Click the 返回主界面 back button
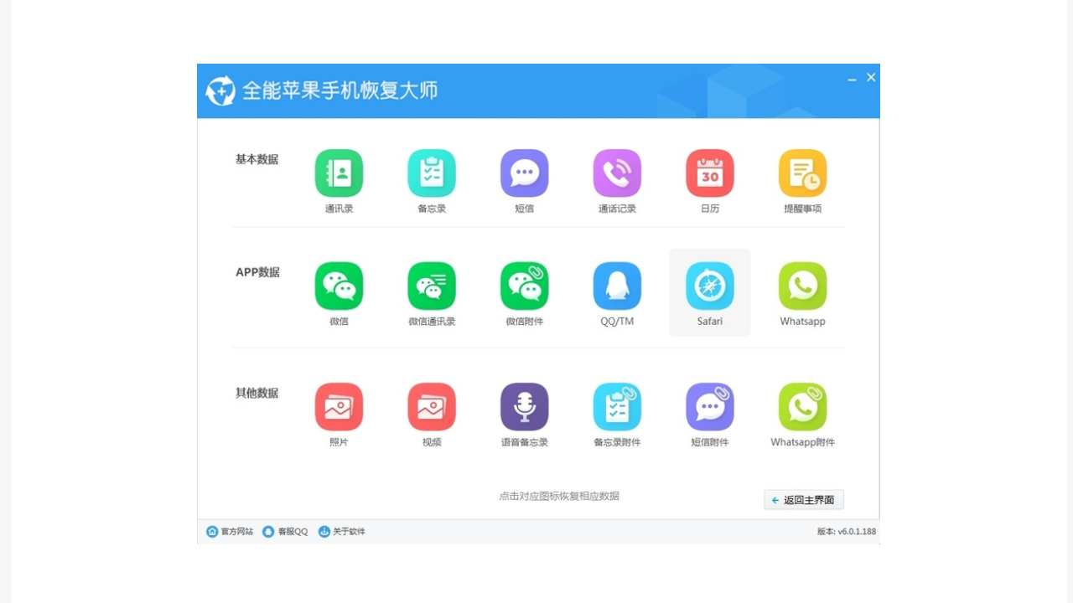The height and width of the screenshot is (603, 1073). [804, 500]
